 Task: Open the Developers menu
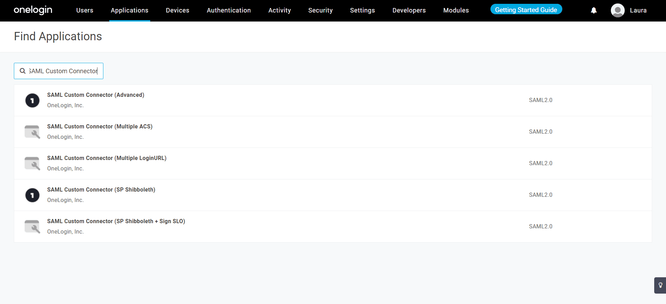point(409,10)
